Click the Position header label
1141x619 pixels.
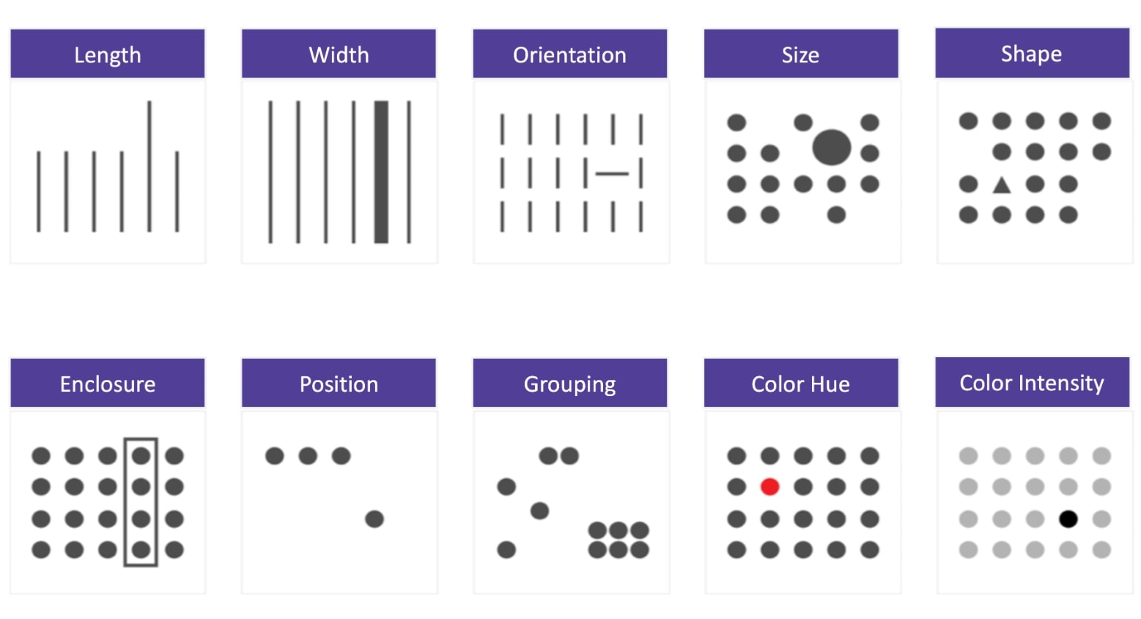(339, 383)
